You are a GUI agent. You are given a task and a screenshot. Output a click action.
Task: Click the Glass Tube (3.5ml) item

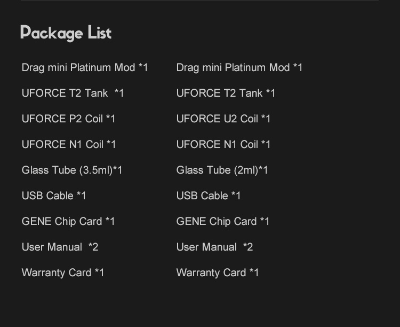(72, 170)
